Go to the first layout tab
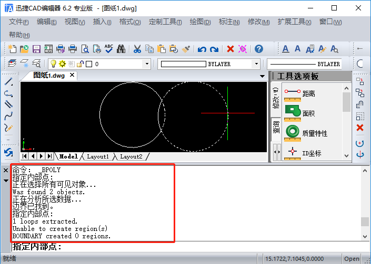Viewport: 371px width, 264px height. (x=25, y=156)
